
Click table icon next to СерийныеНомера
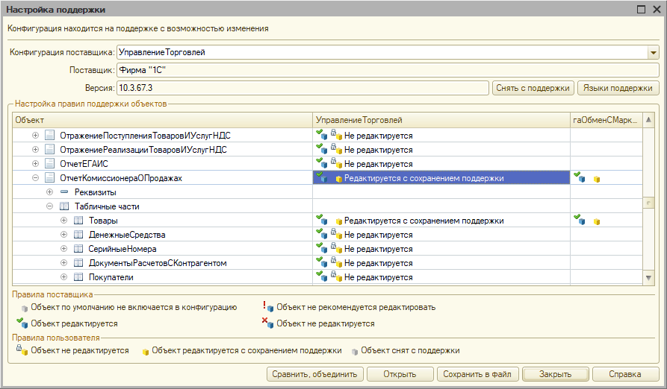(78, 249)
